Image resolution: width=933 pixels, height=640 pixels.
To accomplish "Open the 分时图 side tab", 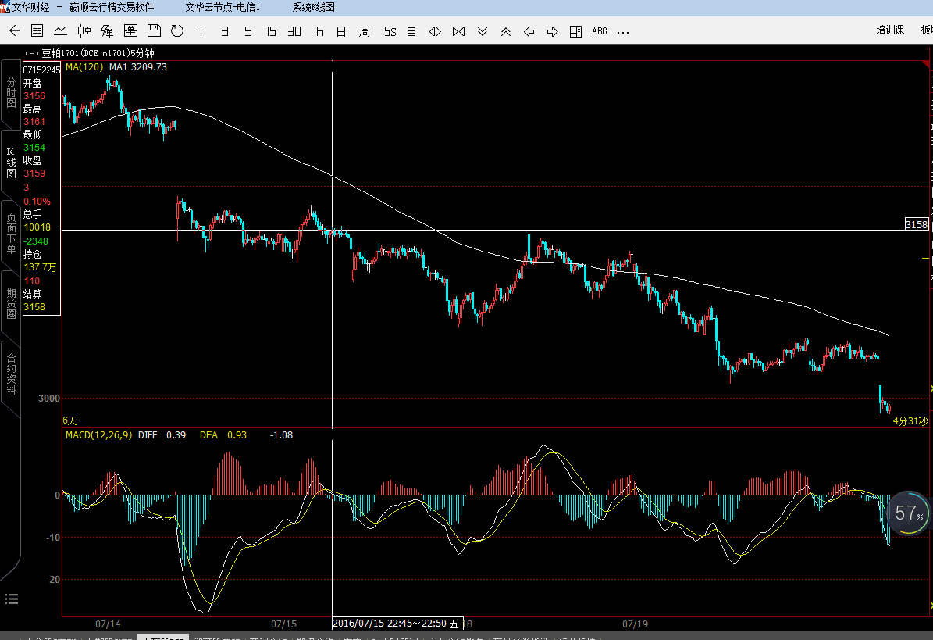I will click(x=11, y=92).
